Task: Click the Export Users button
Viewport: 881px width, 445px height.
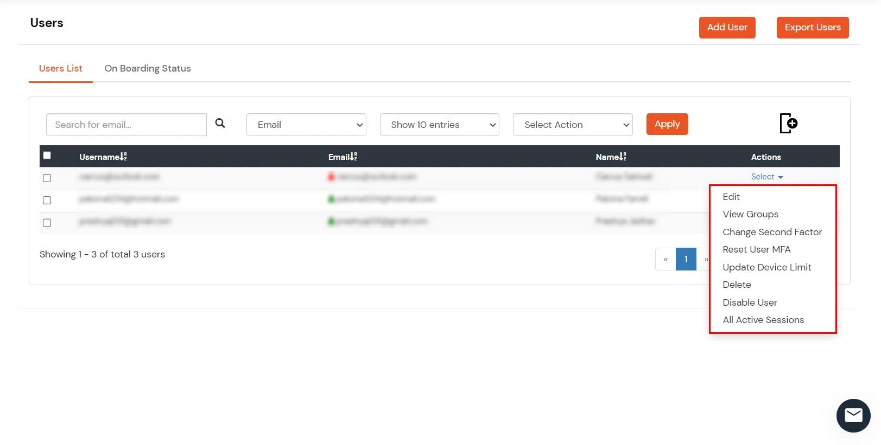Action: click(x=813, y=28)
